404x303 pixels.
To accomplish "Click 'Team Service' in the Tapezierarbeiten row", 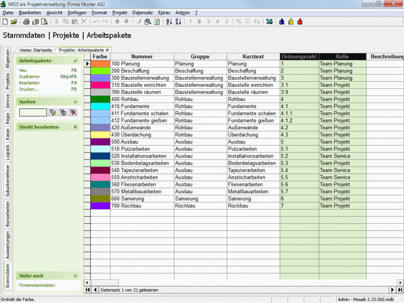I will (342, 170).
